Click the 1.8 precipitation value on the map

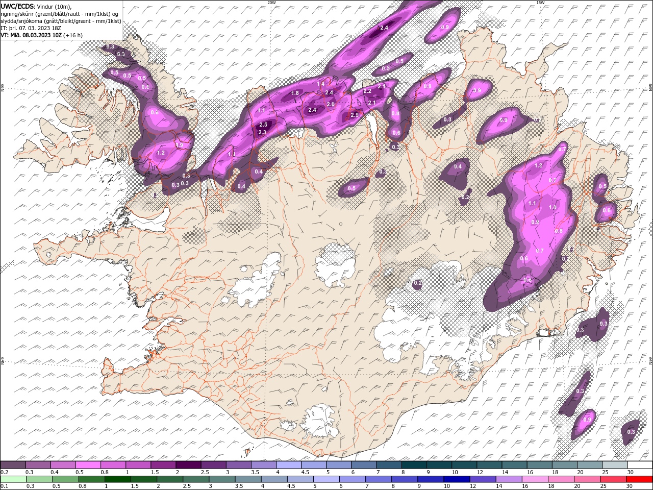[295, 93]
